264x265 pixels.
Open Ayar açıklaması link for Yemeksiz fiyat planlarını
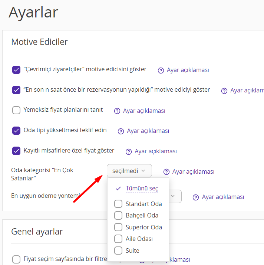[x=144, y=111]
